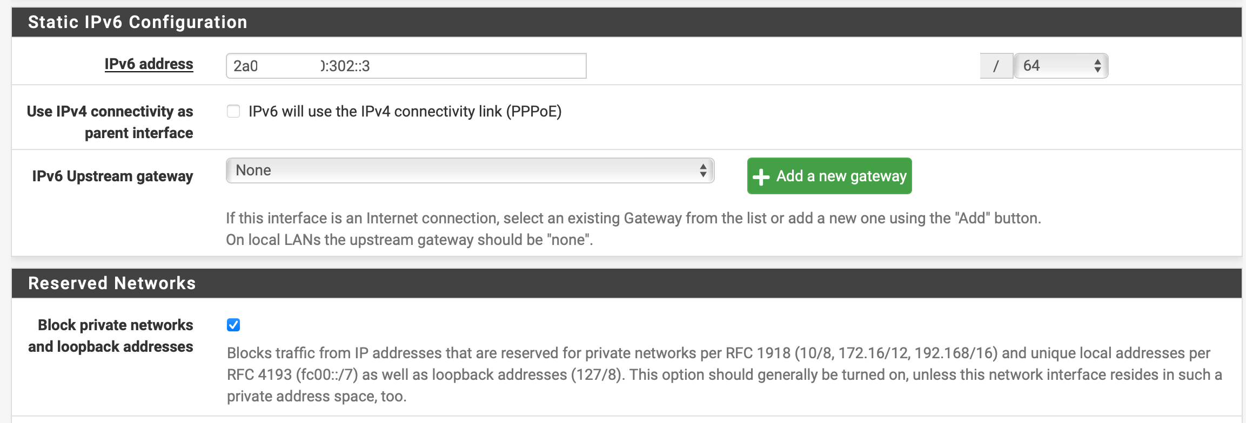Click the IPv6 Upstream gateway field label
This screenshot has height=423, width=1246.
click(112, 176)
